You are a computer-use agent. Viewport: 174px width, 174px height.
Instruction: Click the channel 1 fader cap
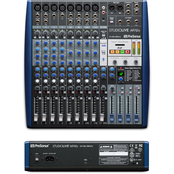click(x=36, y=117)
